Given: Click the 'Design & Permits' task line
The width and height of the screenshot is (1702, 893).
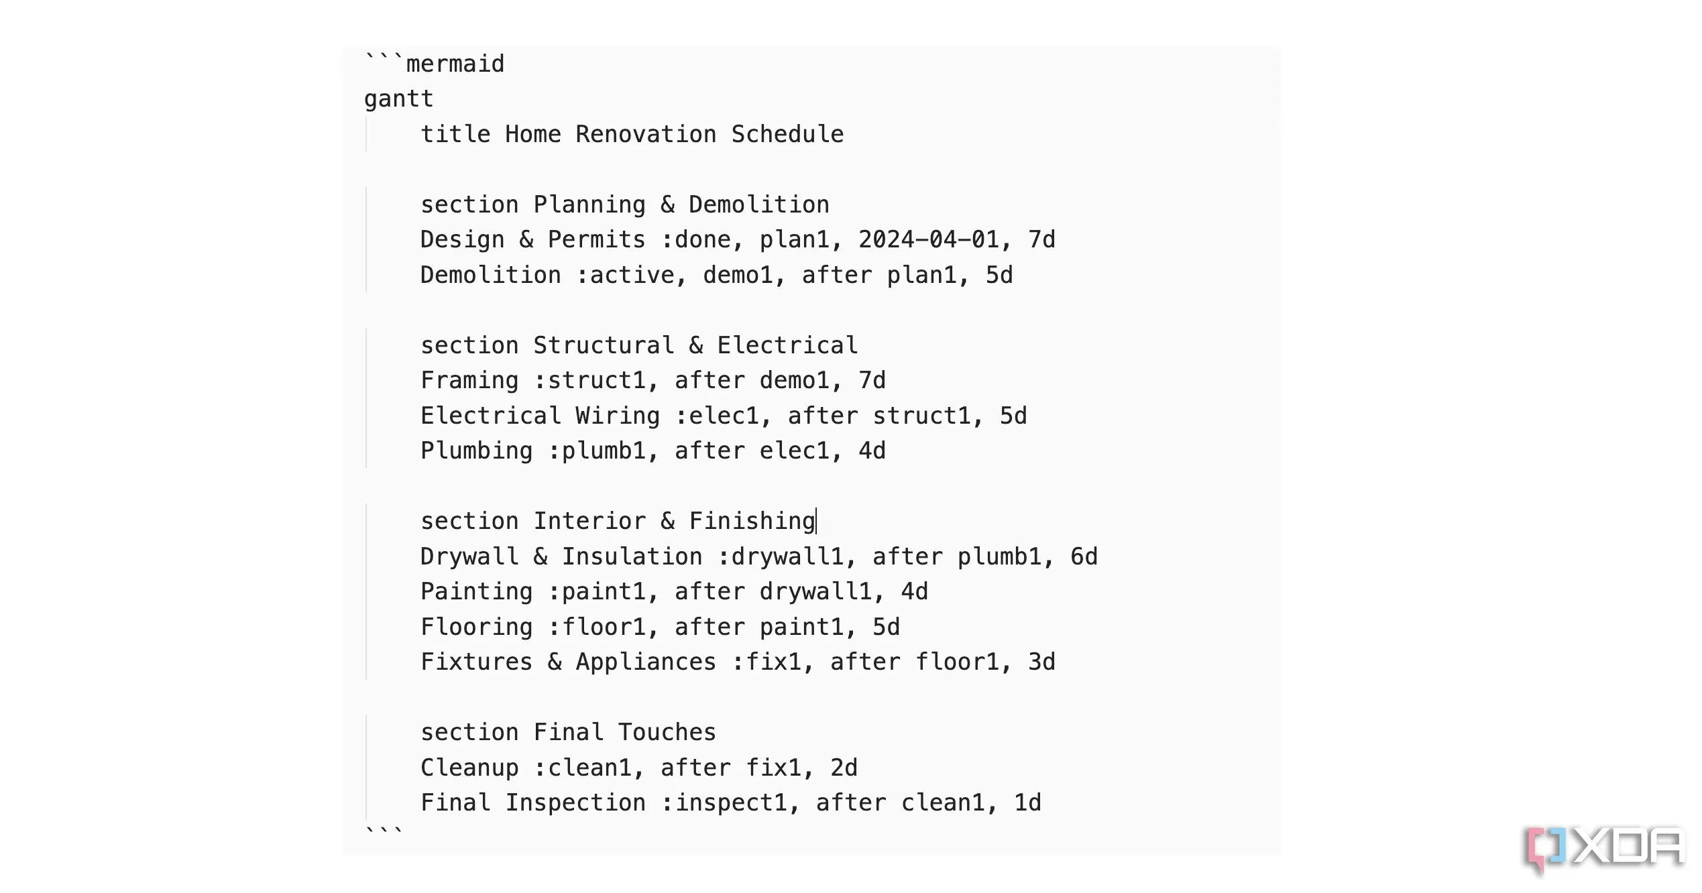Looking at the screenshot, I should point(737,239).
